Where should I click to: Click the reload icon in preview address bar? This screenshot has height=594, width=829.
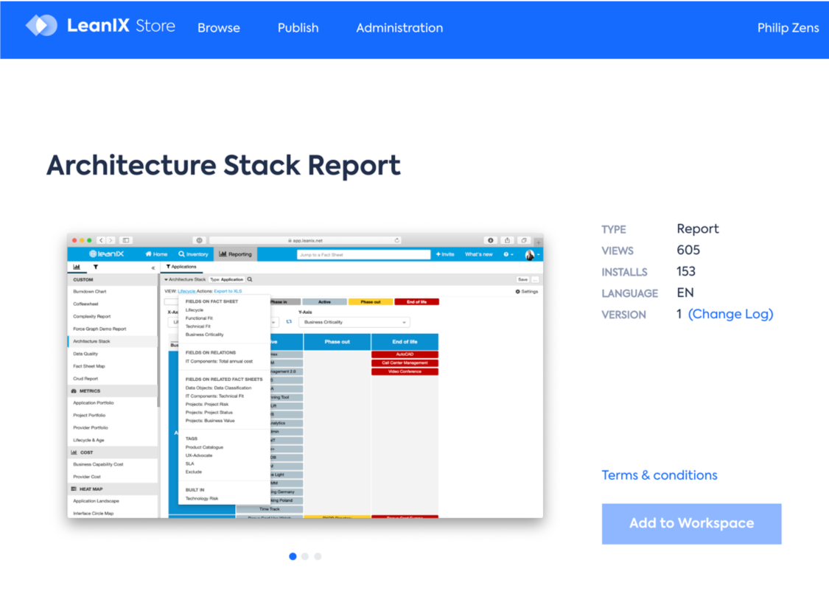click(x=396, y=240)
